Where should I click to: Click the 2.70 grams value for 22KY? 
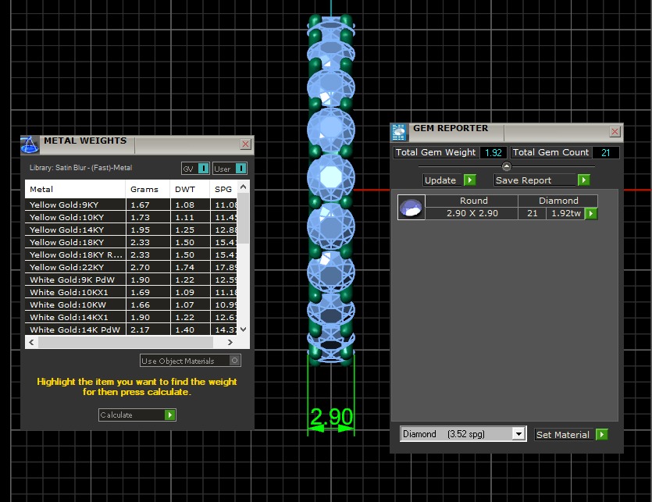click(140, 267)
